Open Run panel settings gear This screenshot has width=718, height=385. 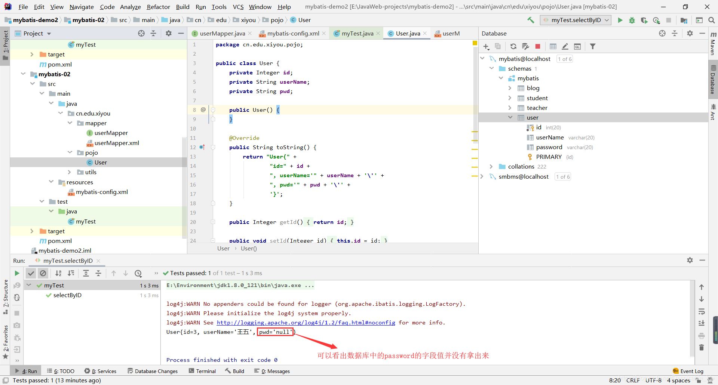(690, 260)
